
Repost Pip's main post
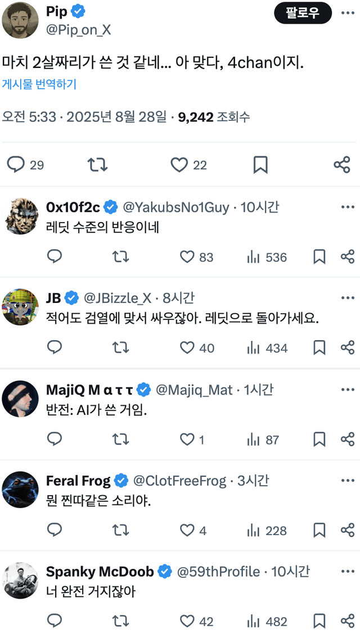(x=97, y=165)
